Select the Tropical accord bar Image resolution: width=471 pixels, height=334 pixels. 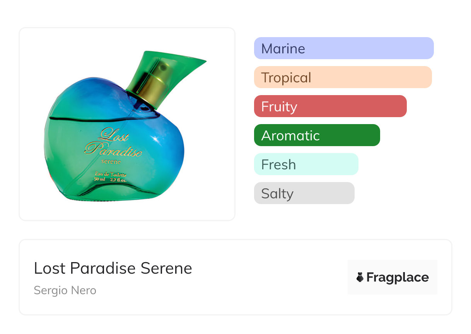pyautogui.click(x=343, y=77)
